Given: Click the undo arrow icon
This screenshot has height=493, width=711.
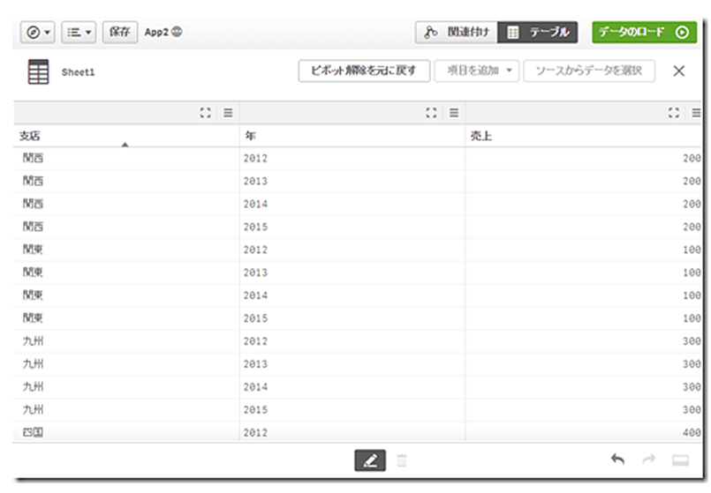Looking at the screenshot, I should coord(617,459).
